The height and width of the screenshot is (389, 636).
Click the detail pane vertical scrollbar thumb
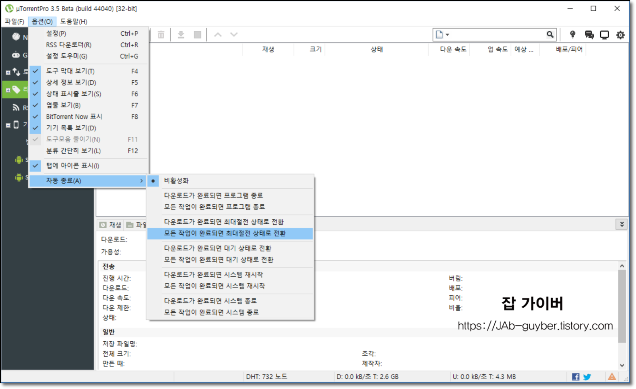click(x=622, y=306)
